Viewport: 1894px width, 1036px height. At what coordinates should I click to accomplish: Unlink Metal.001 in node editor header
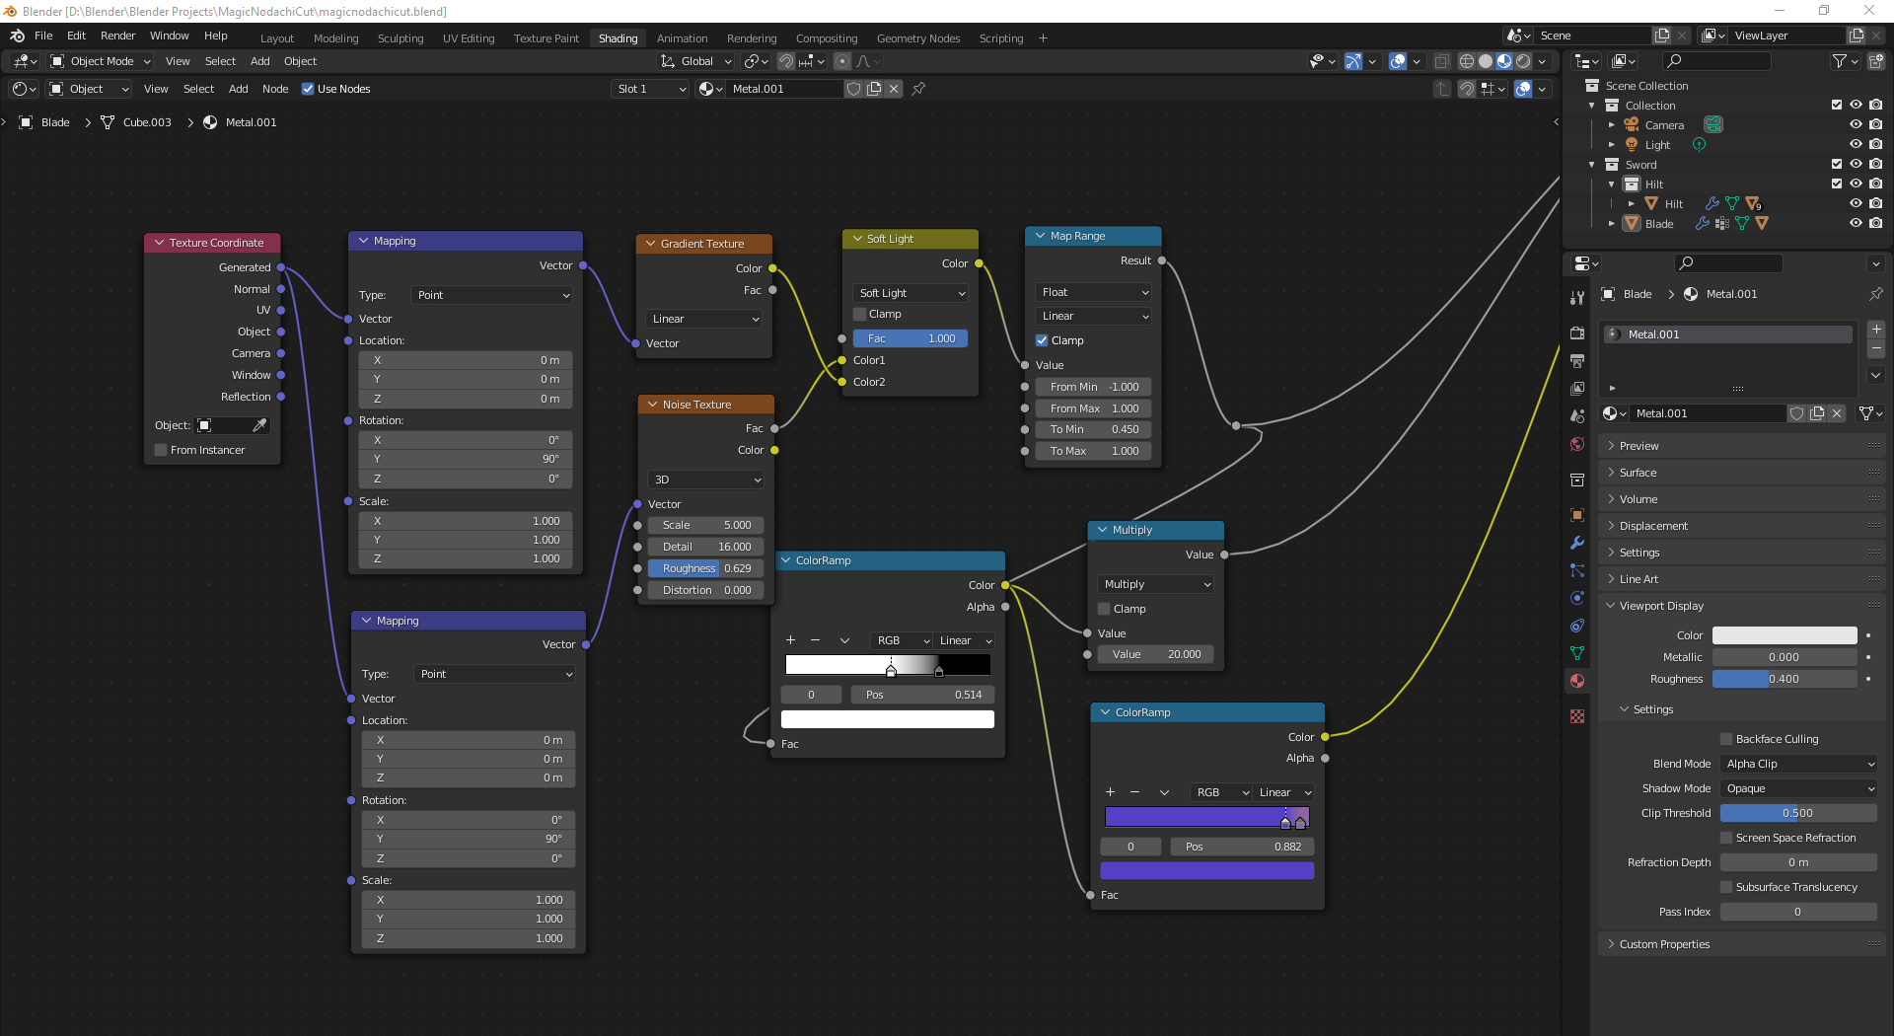coord(894,89)
